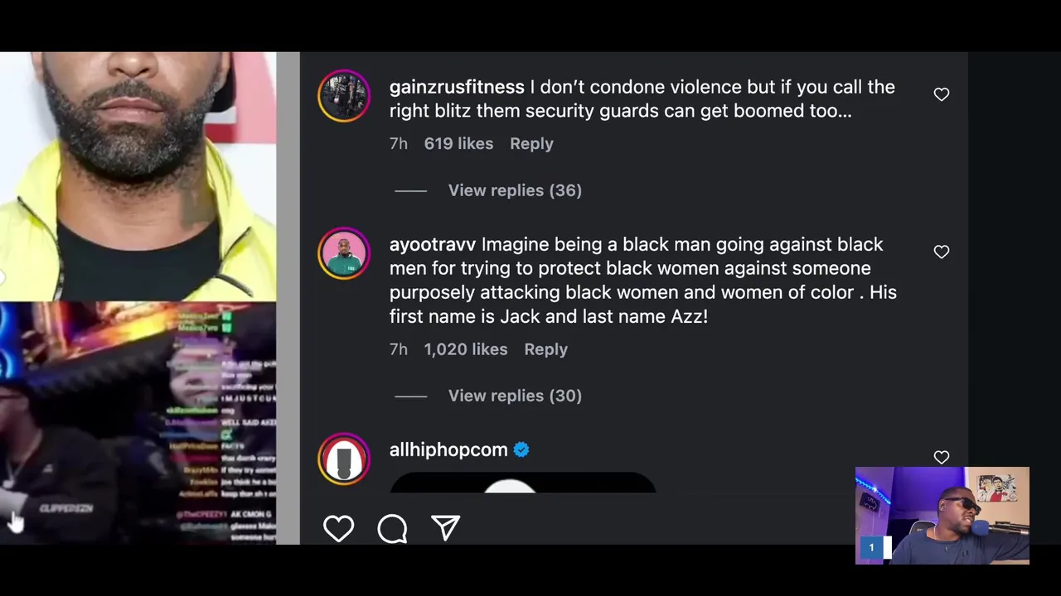Click the webcam overlay thumbnail
The height and width of the screenshot is (596, 1061).
coord(942,516)
